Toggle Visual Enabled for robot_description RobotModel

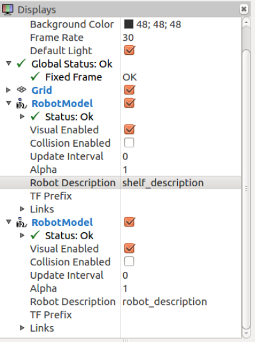coord(129,248)
